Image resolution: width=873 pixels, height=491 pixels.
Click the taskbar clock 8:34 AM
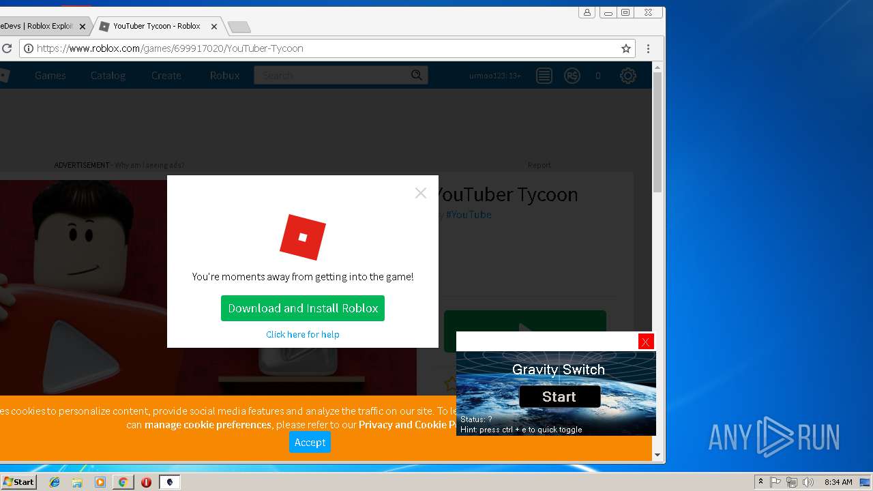click(838, 482)
